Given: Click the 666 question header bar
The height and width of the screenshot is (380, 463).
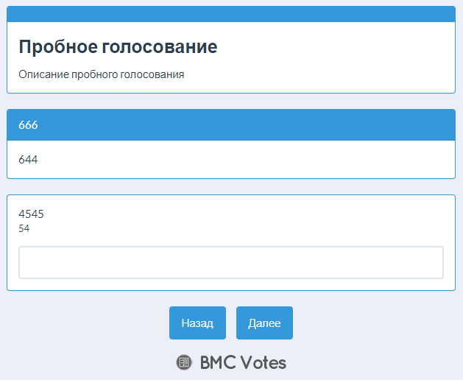Looking at the screenshot, I should 231,125.
